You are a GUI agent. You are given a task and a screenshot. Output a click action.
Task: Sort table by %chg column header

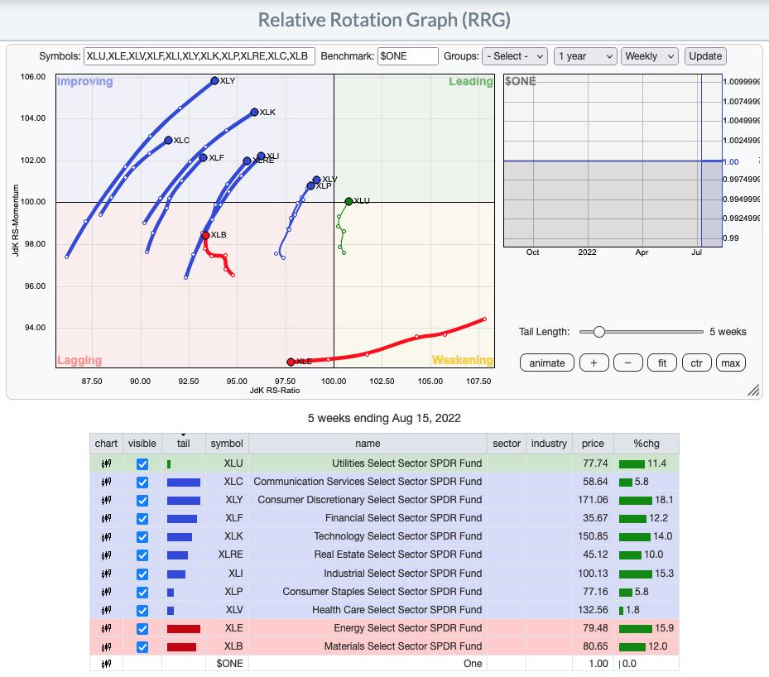(646, 444)
